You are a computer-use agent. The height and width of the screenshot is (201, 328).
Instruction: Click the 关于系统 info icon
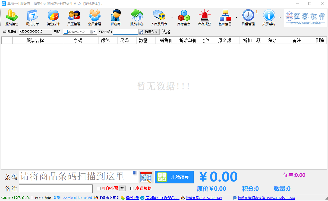(x=269, y=15)
